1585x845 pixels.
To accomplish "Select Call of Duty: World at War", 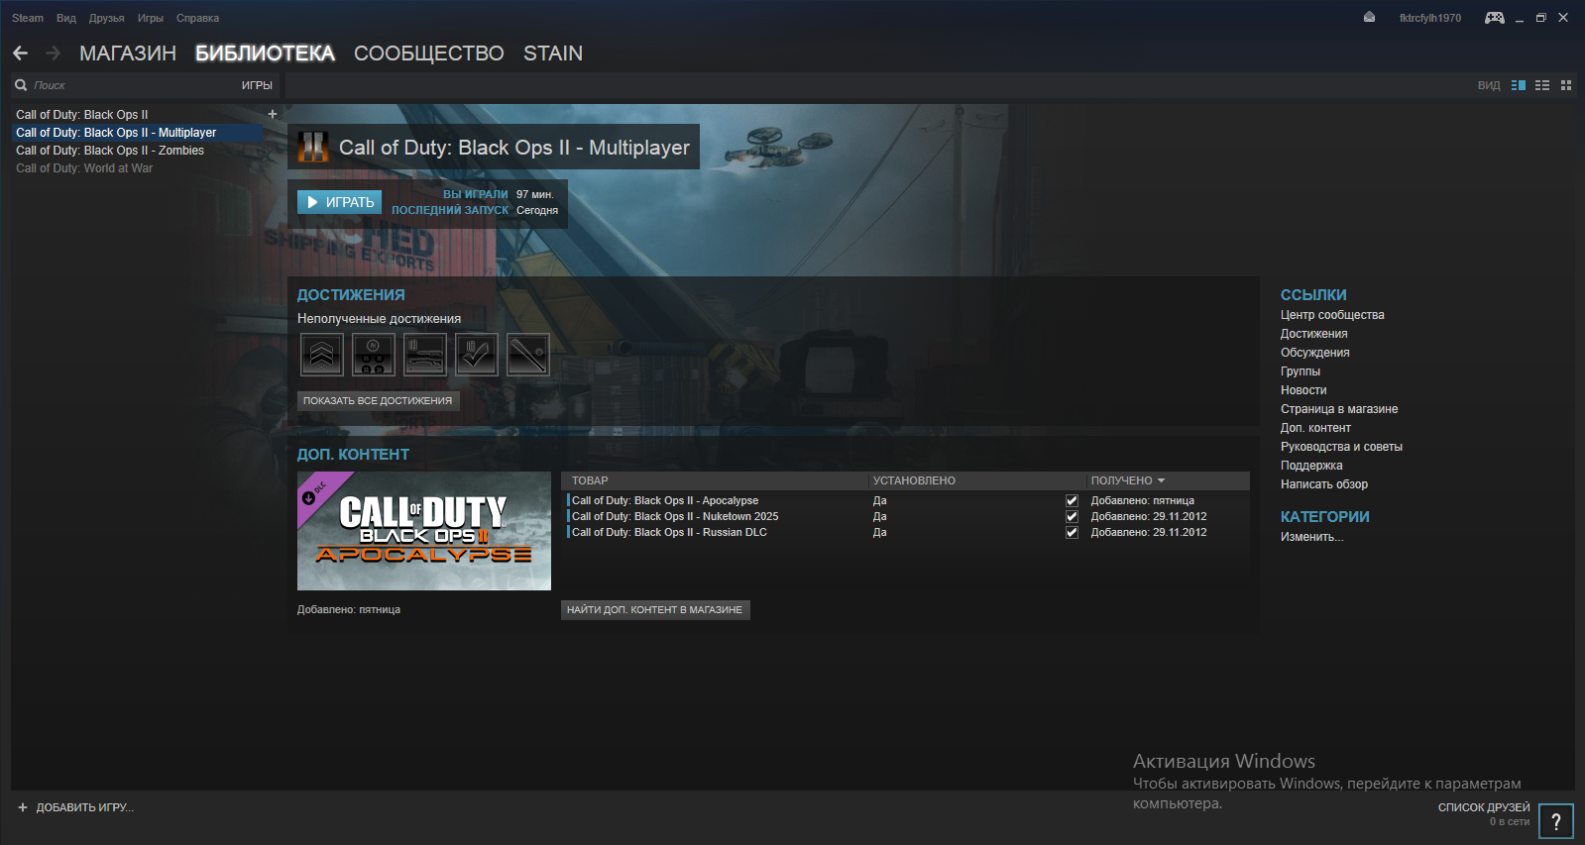I will coord(138,168).
